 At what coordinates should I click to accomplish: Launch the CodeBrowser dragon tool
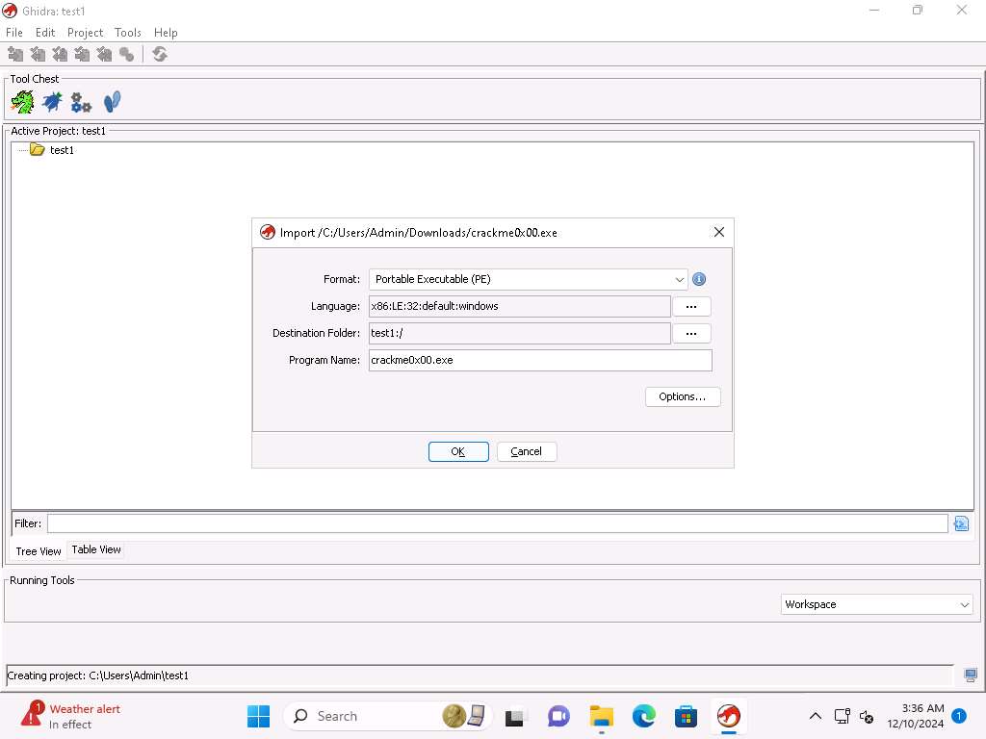pos(22,101)
